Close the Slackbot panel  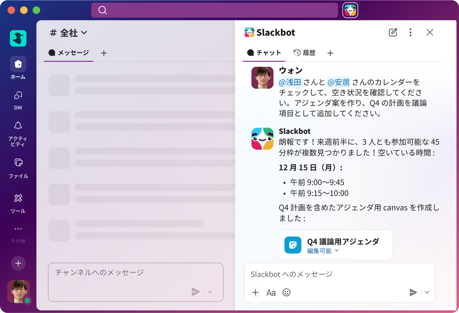point(430,32)
